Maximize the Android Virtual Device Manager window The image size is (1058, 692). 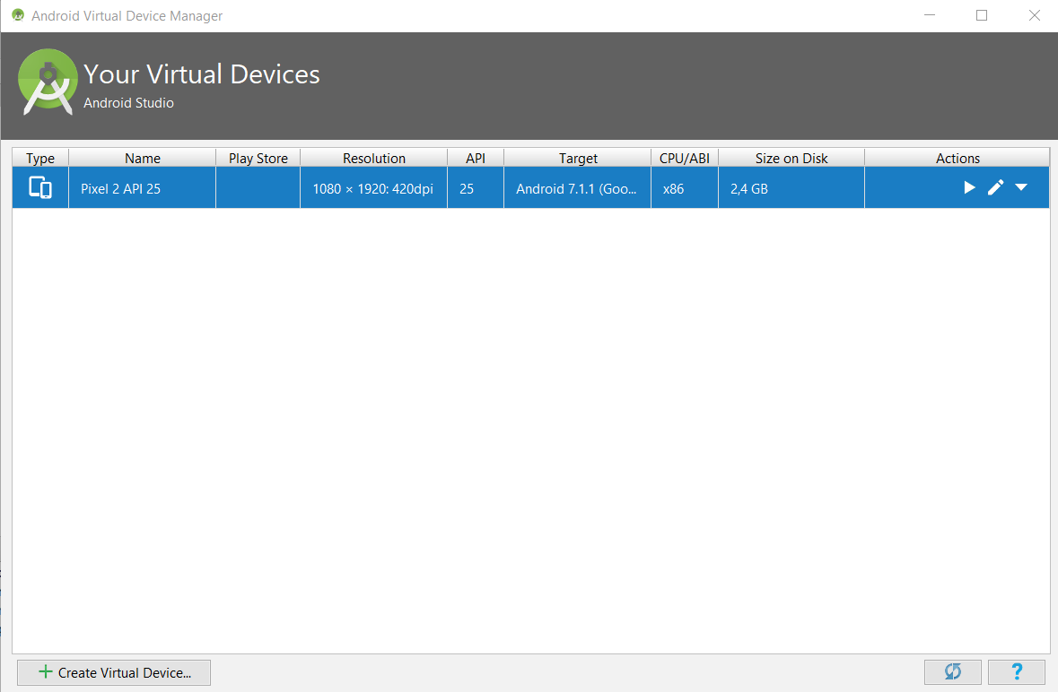[x=982, y=15]
